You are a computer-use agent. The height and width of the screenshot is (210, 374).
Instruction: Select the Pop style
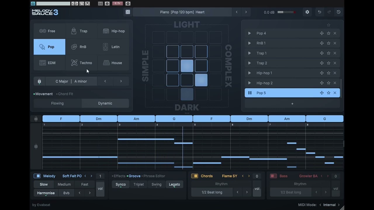[x=49, y=47]
